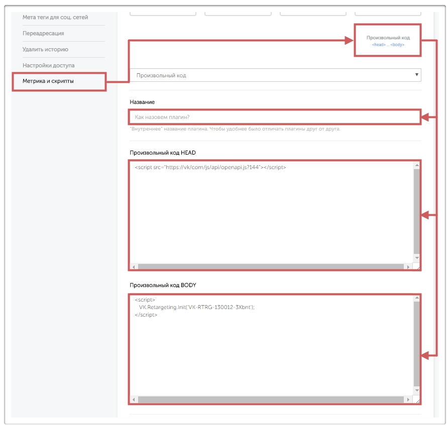This screenshot has height=426, width=448.
Task: Expand the Произвольный код plugin dropdown
Action: 275,75
